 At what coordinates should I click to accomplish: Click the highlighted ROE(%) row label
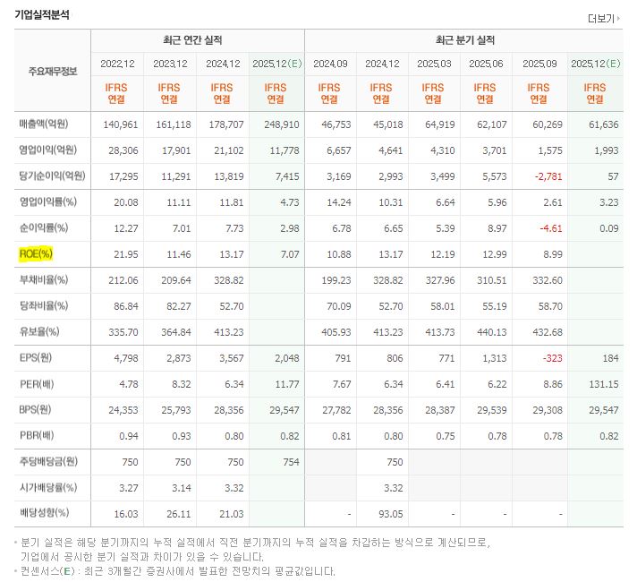(36, 253)
